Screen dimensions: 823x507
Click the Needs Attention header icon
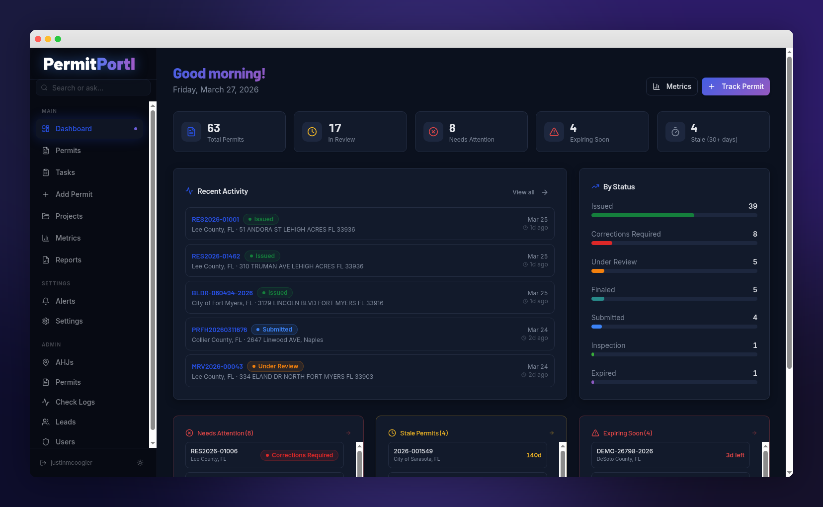point(189,433)
